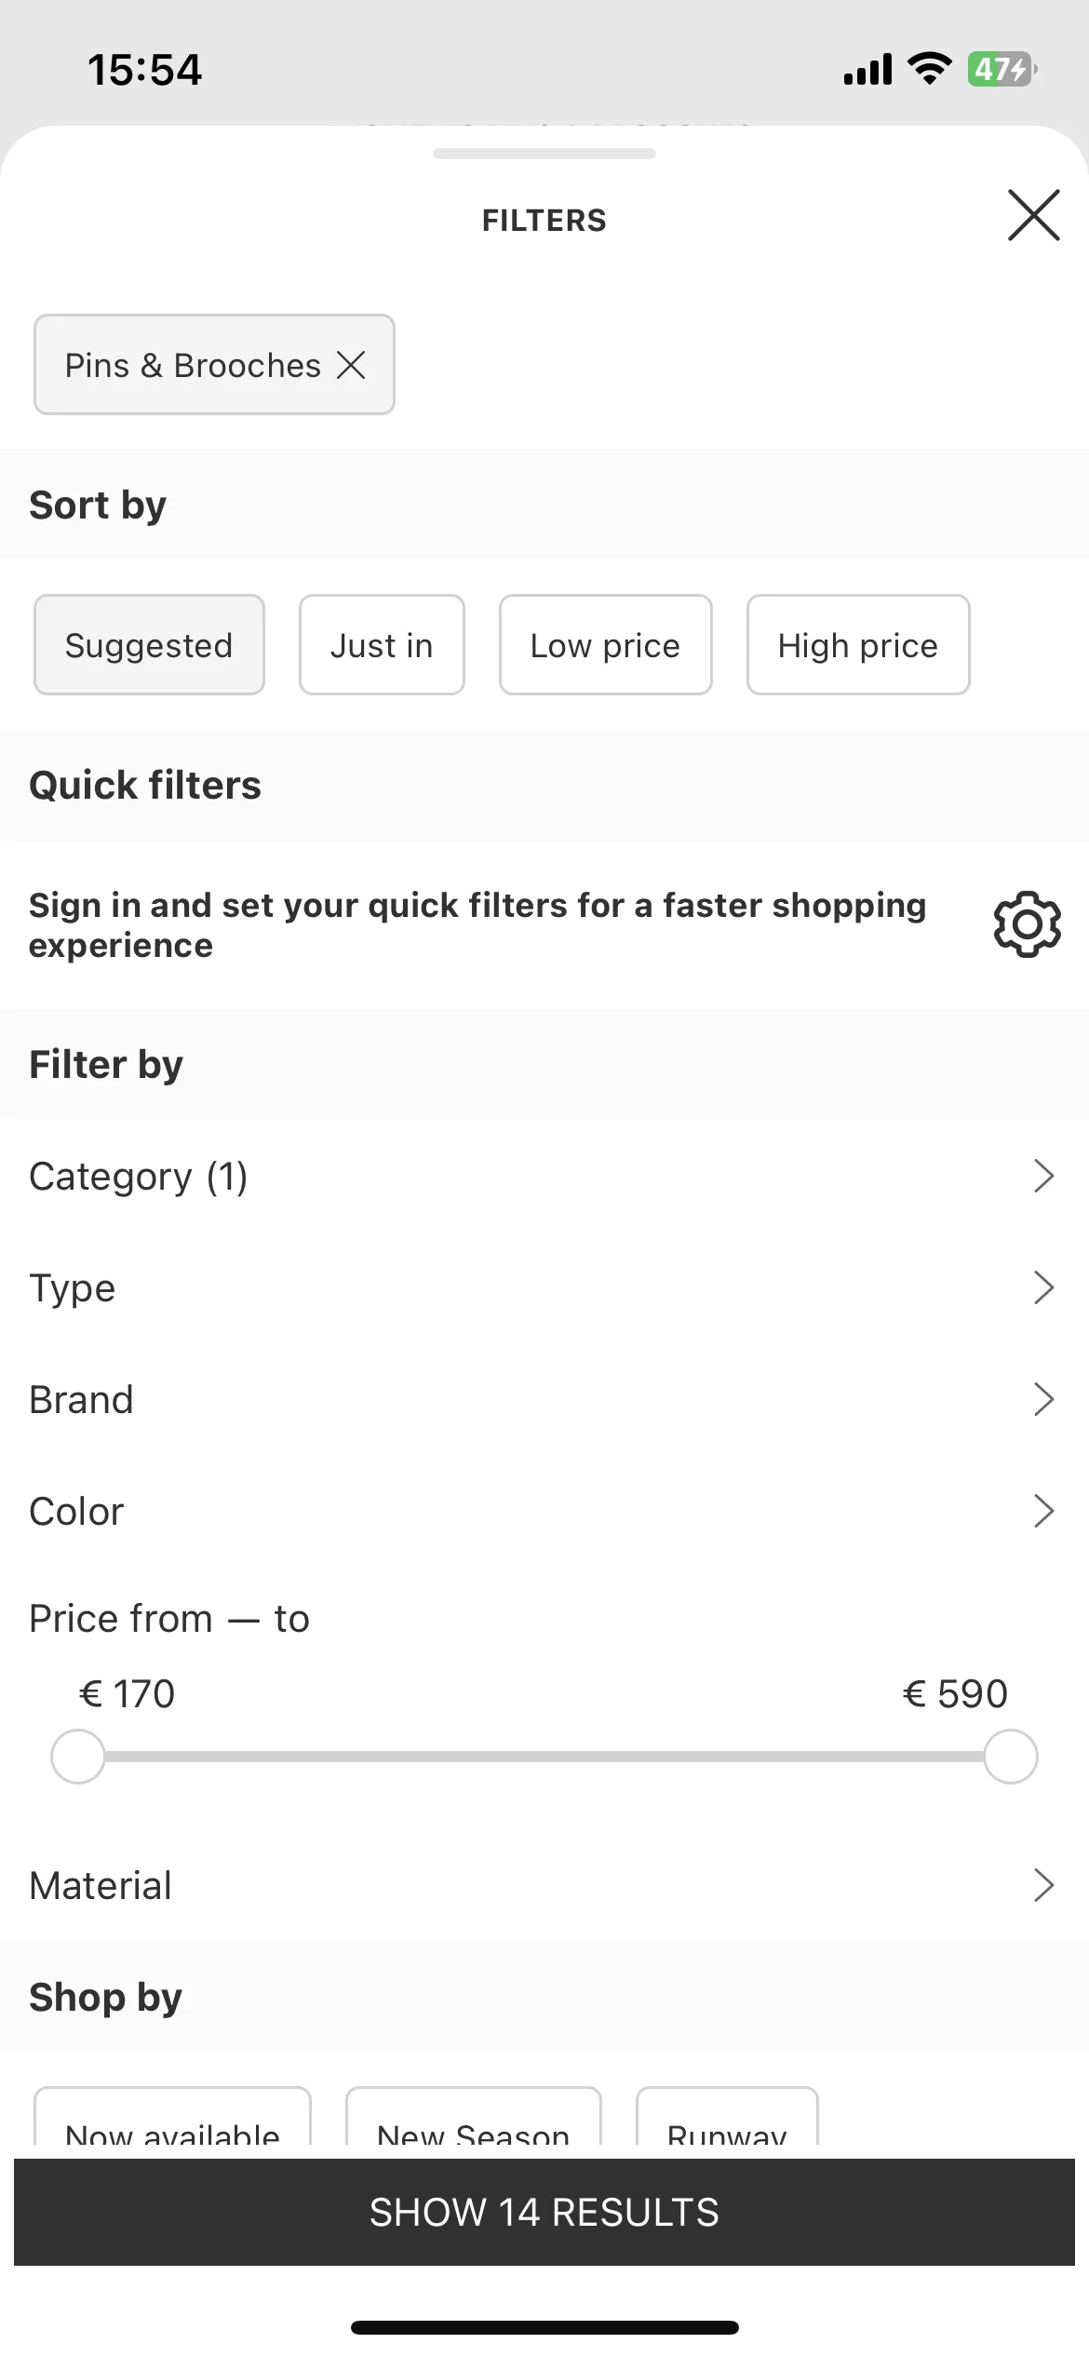Image resolution: width=1089 pixels, height=2357 pixels.
Task: Expand the Color filter
Action: [544, 1512]
